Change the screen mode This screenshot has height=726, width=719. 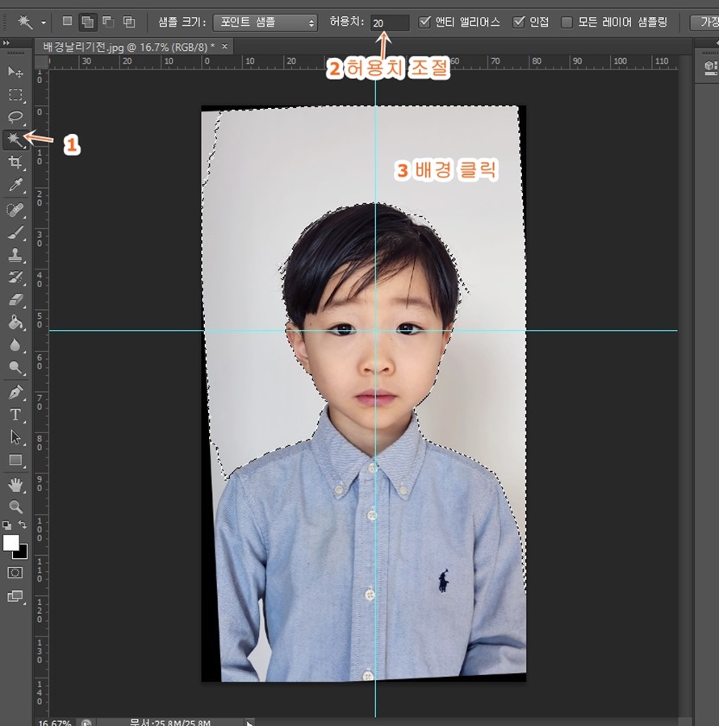pos(15,596)
